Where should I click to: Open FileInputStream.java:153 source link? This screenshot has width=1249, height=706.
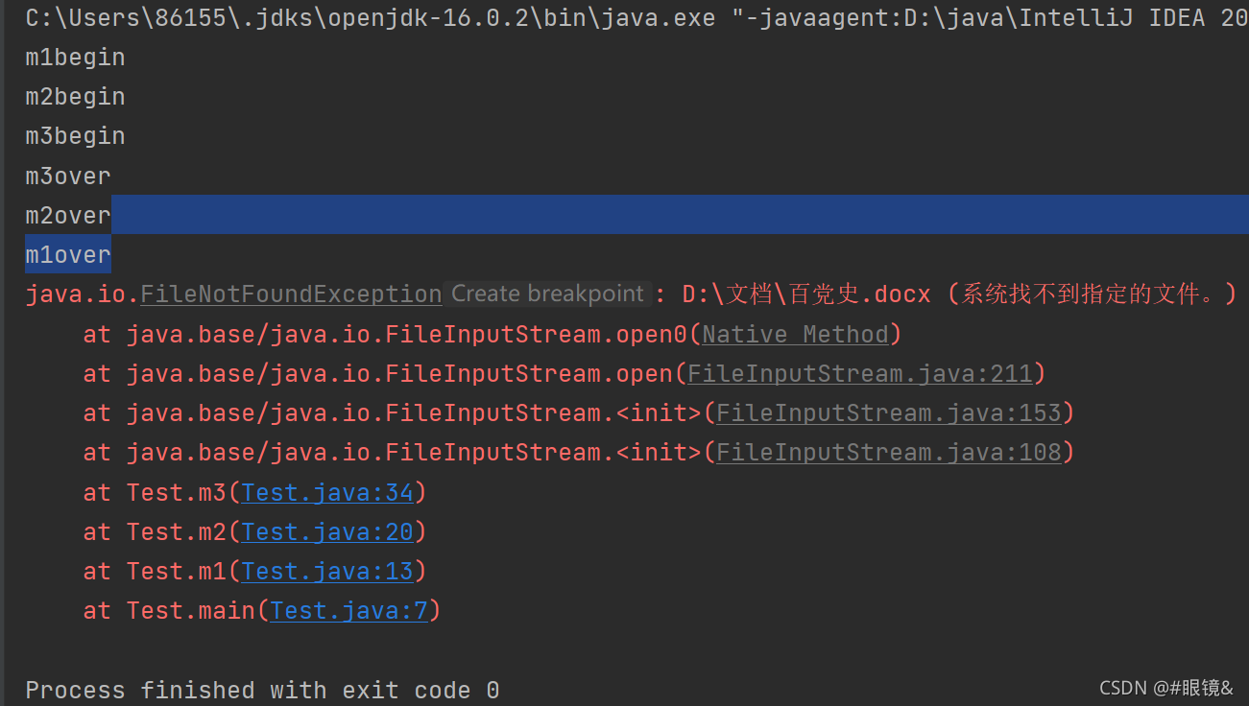(889, 412)
